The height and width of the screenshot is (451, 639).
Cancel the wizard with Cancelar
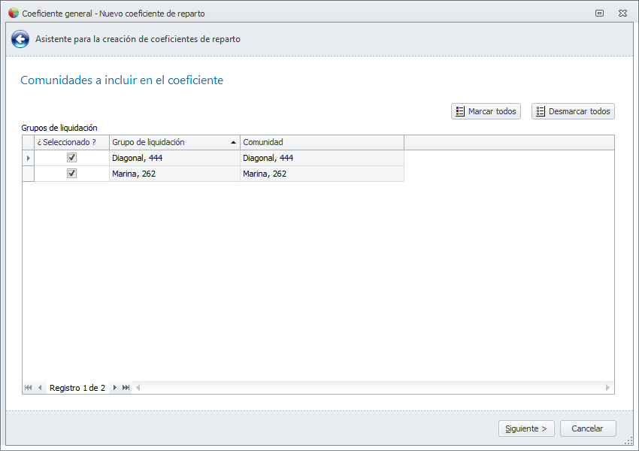pos(587,428)
